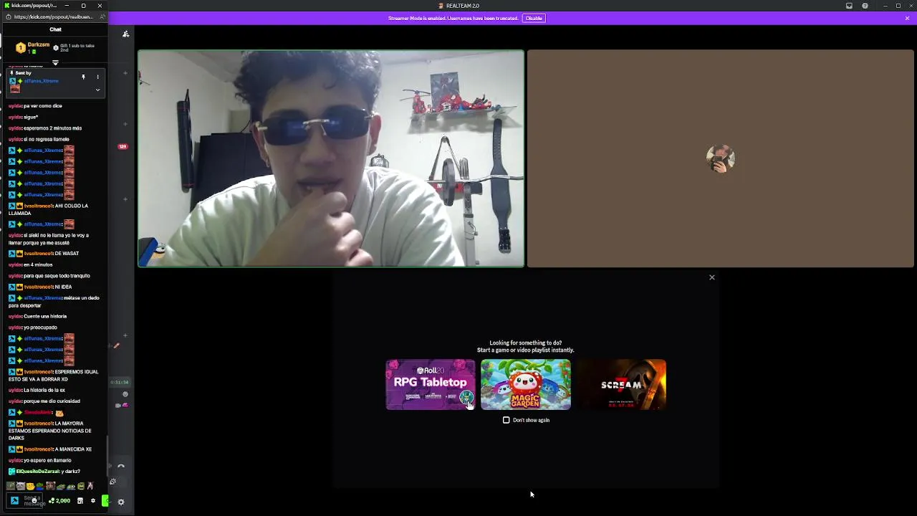This screenshot has height=516, width=917.
Task: Click message 'yo espero en llamarlo'
Action: 47,460
